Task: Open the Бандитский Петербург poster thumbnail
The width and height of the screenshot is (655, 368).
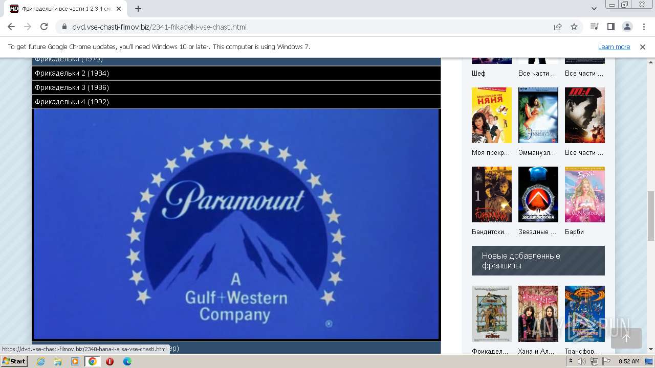Action: tap(492, 194)
